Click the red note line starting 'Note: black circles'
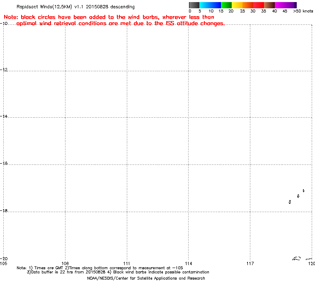The image size is (315, 285). point(109,17)
